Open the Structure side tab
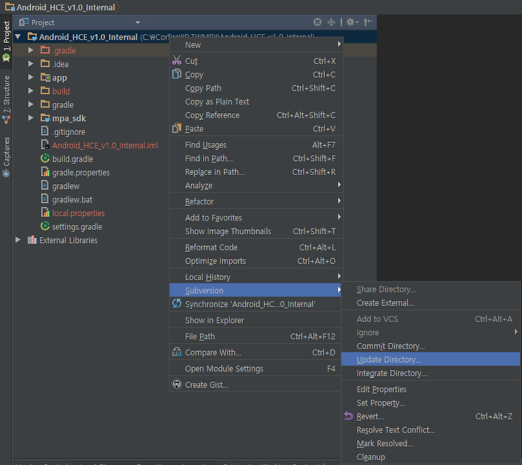This screenshot has width=522, height=465. [x=7, y=99]
